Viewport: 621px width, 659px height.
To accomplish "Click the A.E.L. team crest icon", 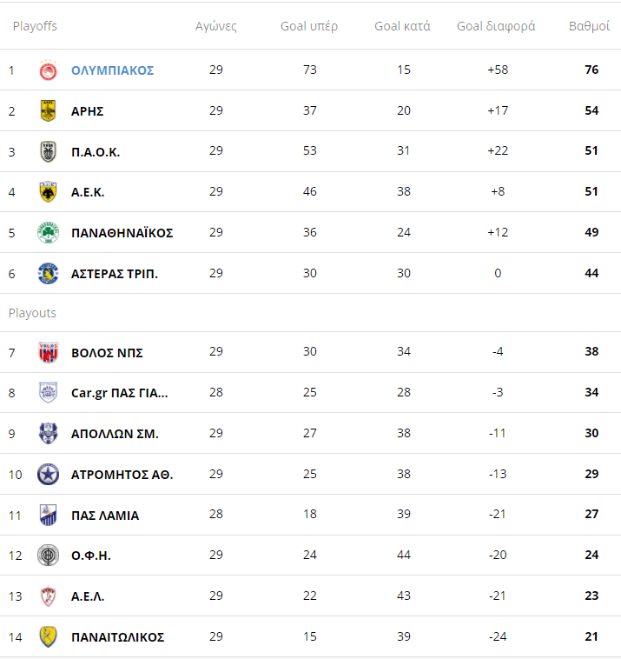I will click(48, 596).
